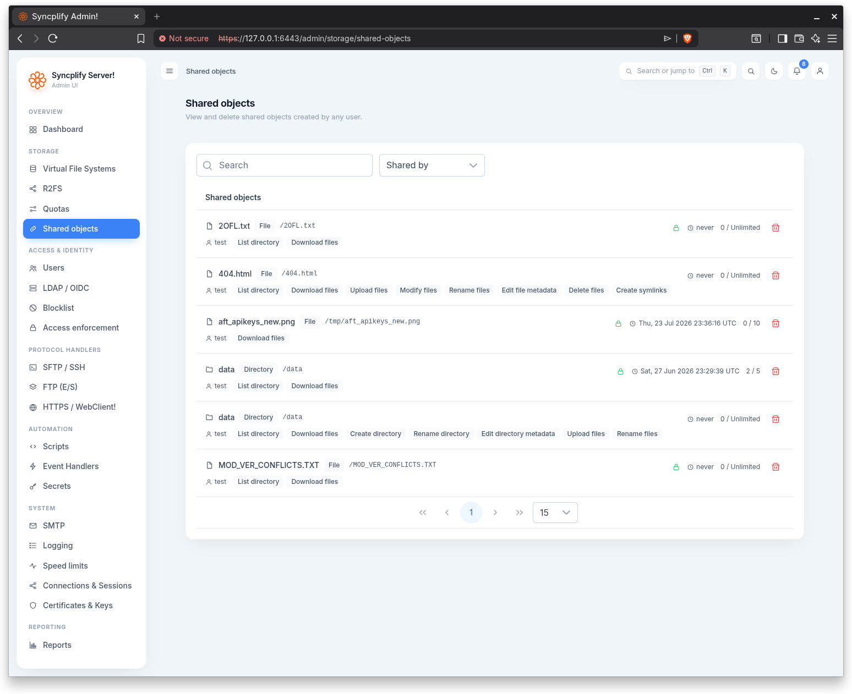Screen dimensions: 852x694
Task: Click the Syncplify Server logo
Action: point(37,80)
